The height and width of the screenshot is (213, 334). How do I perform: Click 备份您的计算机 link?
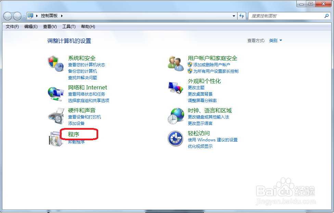[82, 71]
